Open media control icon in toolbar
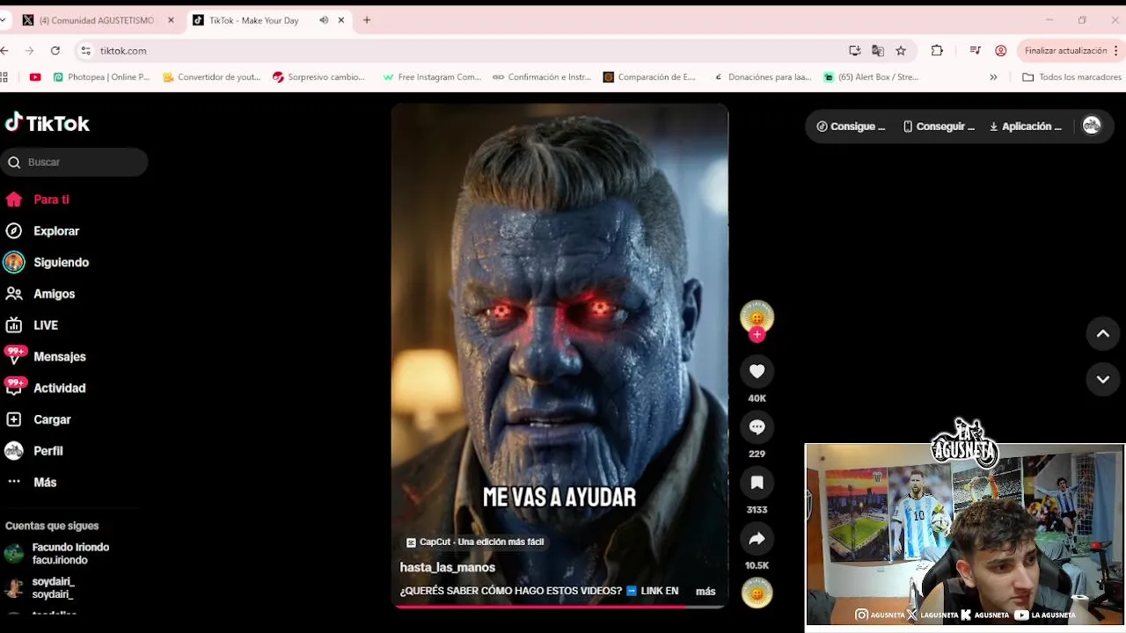The width and height of the screenshot is (1126, 633). (x=975, y=51)
